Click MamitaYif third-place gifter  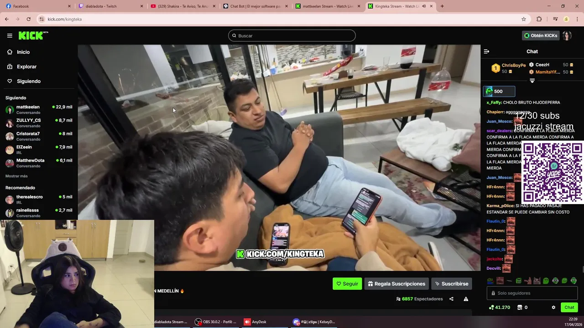tap(551, 72)
